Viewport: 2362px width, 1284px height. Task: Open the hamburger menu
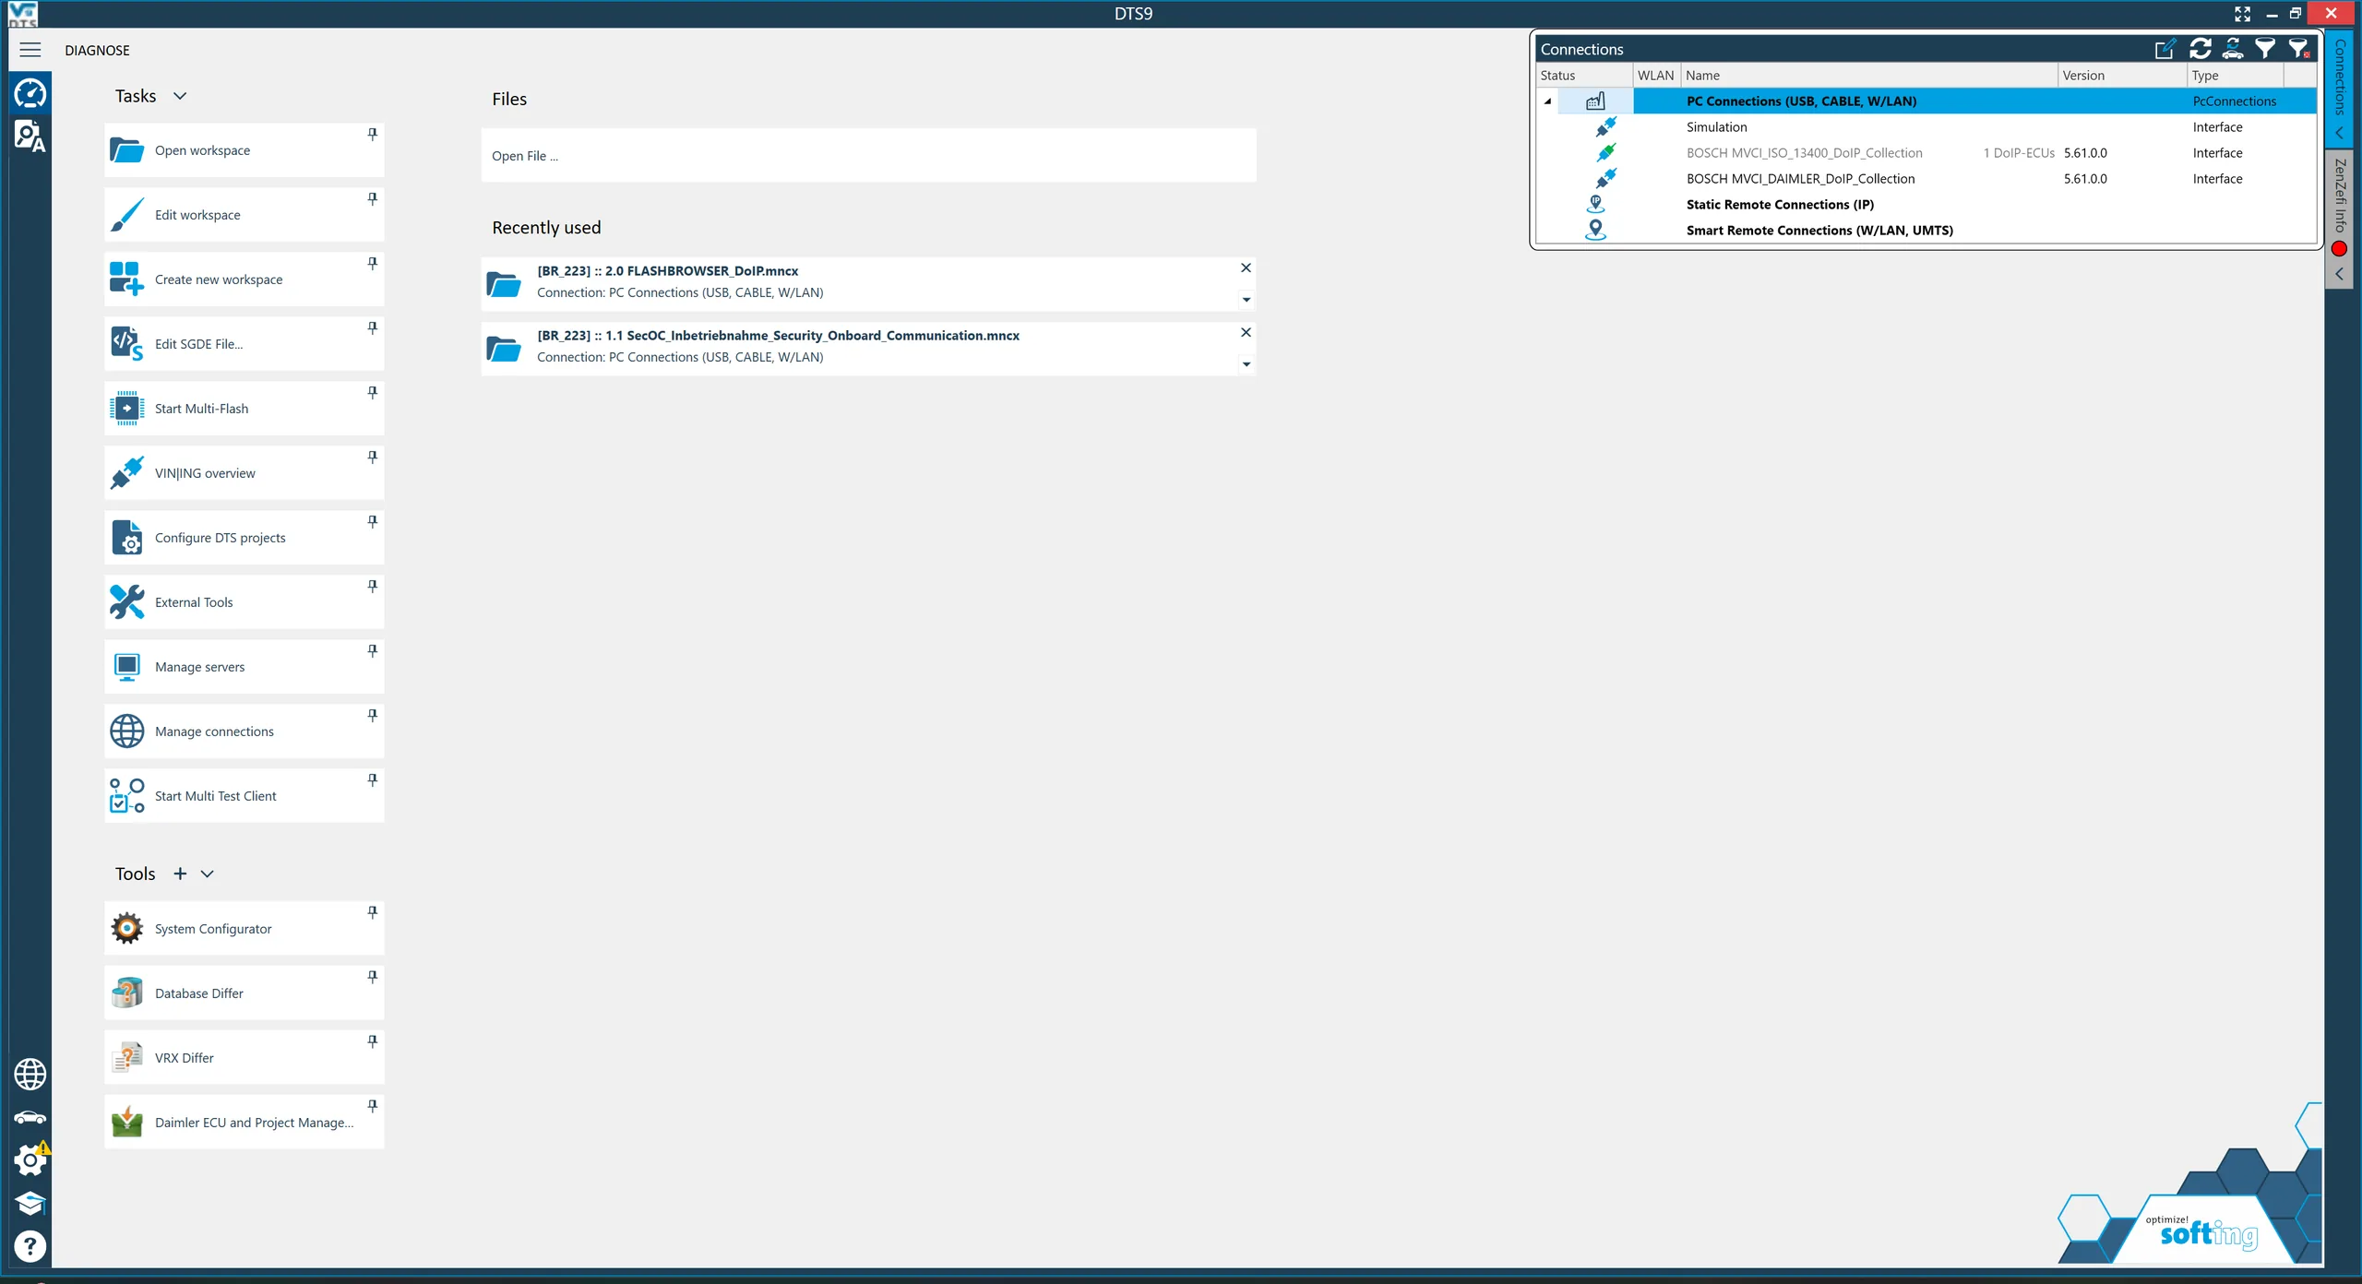tap(30, 50)
